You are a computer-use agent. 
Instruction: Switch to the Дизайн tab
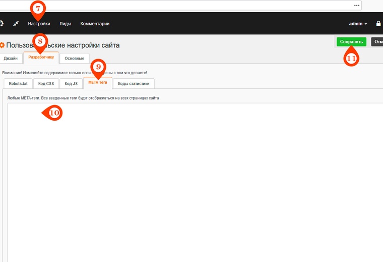(x=11, y=59)
